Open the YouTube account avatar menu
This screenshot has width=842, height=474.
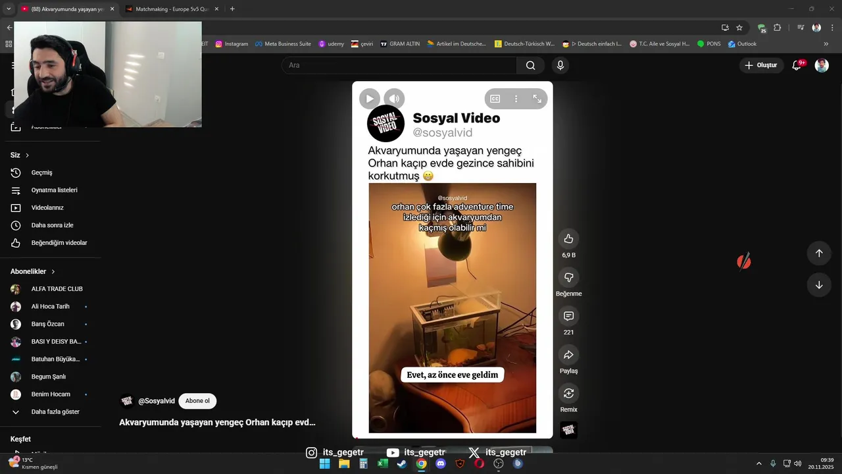coord(822,65)
